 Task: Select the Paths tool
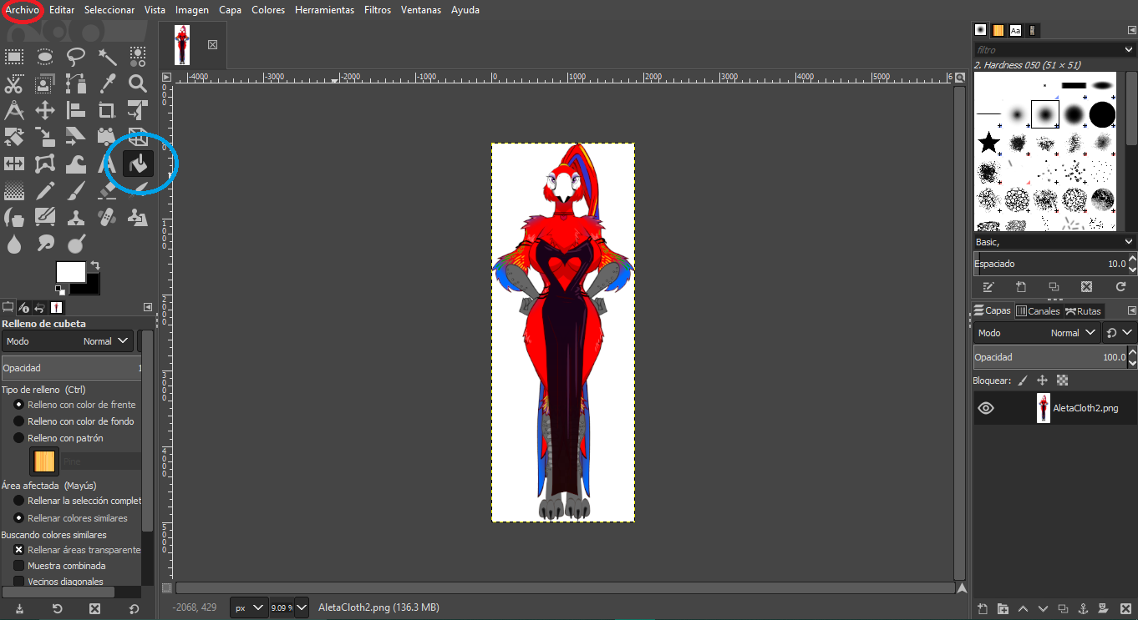(x=76, y=83)
